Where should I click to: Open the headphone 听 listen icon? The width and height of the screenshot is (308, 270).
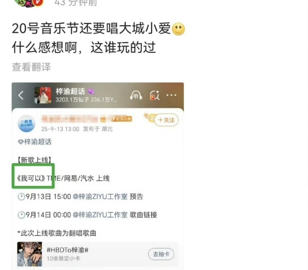pyautogui.click(x=136, y=95)
